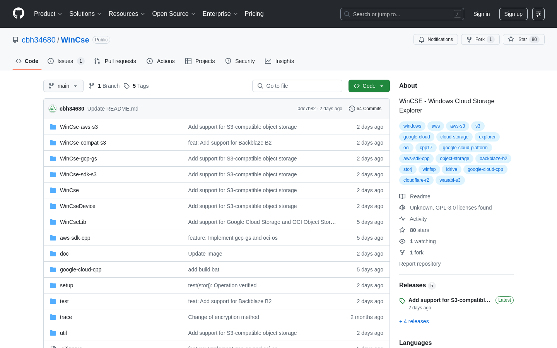Select the cloudflare-r2 topic tag
Screen dimensions: 557x348
tap(416, 180)
